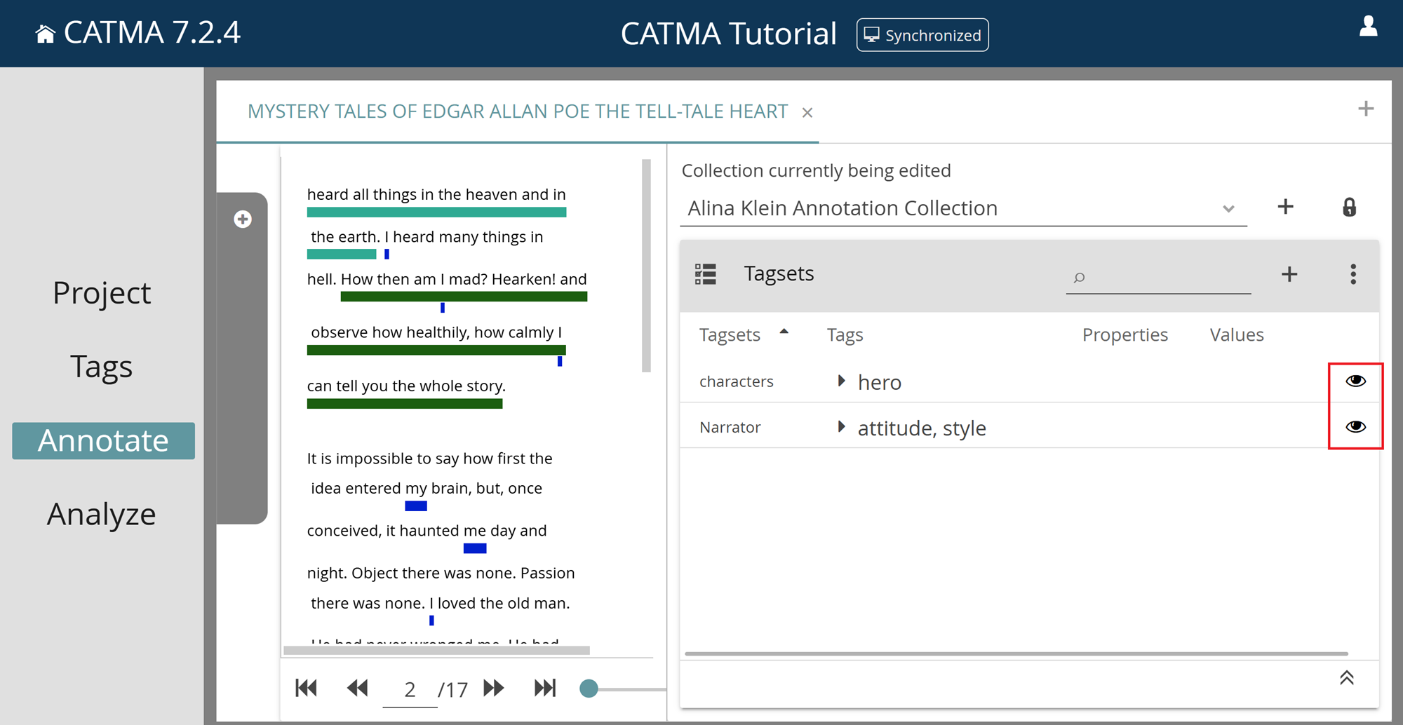Select the Tags sidebar item
Viewport: 1403px width, 725px height.
click(101, 366)
